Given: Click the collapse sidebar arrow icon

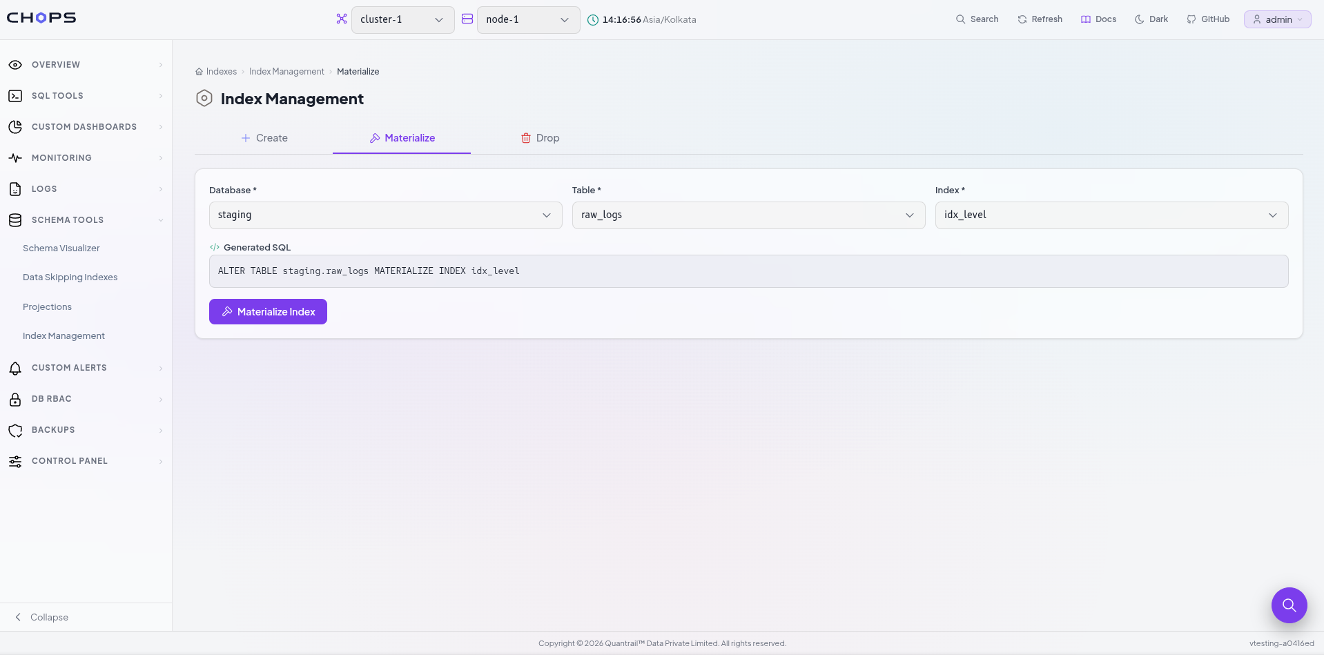Looking at the screenshot, I should [18, 617].
